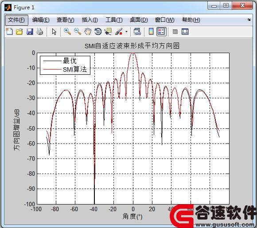Click the x-axis tick label 20
This screenshot has width=257, height=228.
point(152,209)
